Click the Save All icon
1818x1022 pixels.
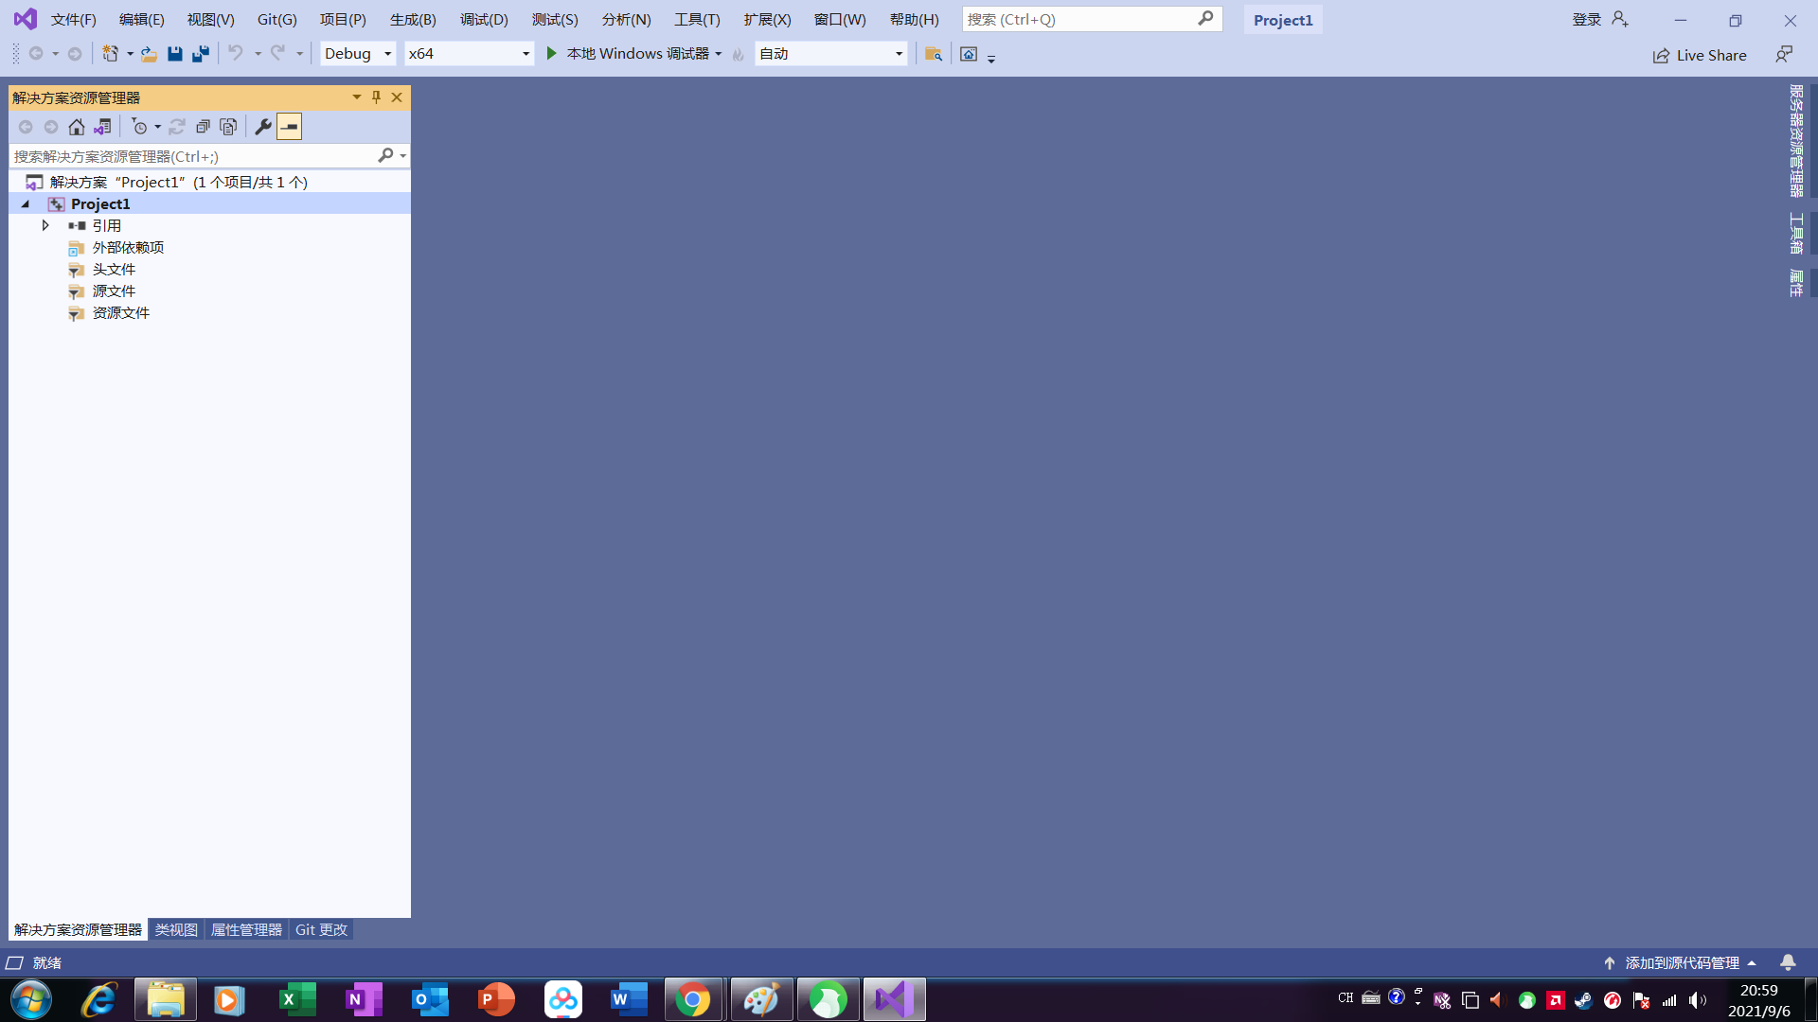coord(200,54)
